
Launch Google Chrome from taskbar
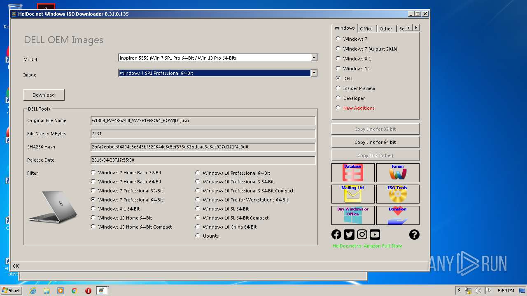75,291
